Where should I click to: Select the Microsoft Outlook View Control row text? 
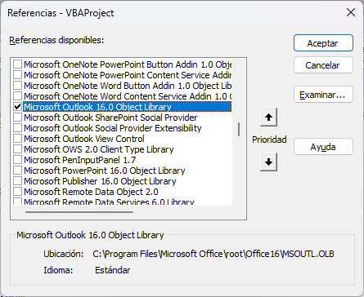coord(84,139)
